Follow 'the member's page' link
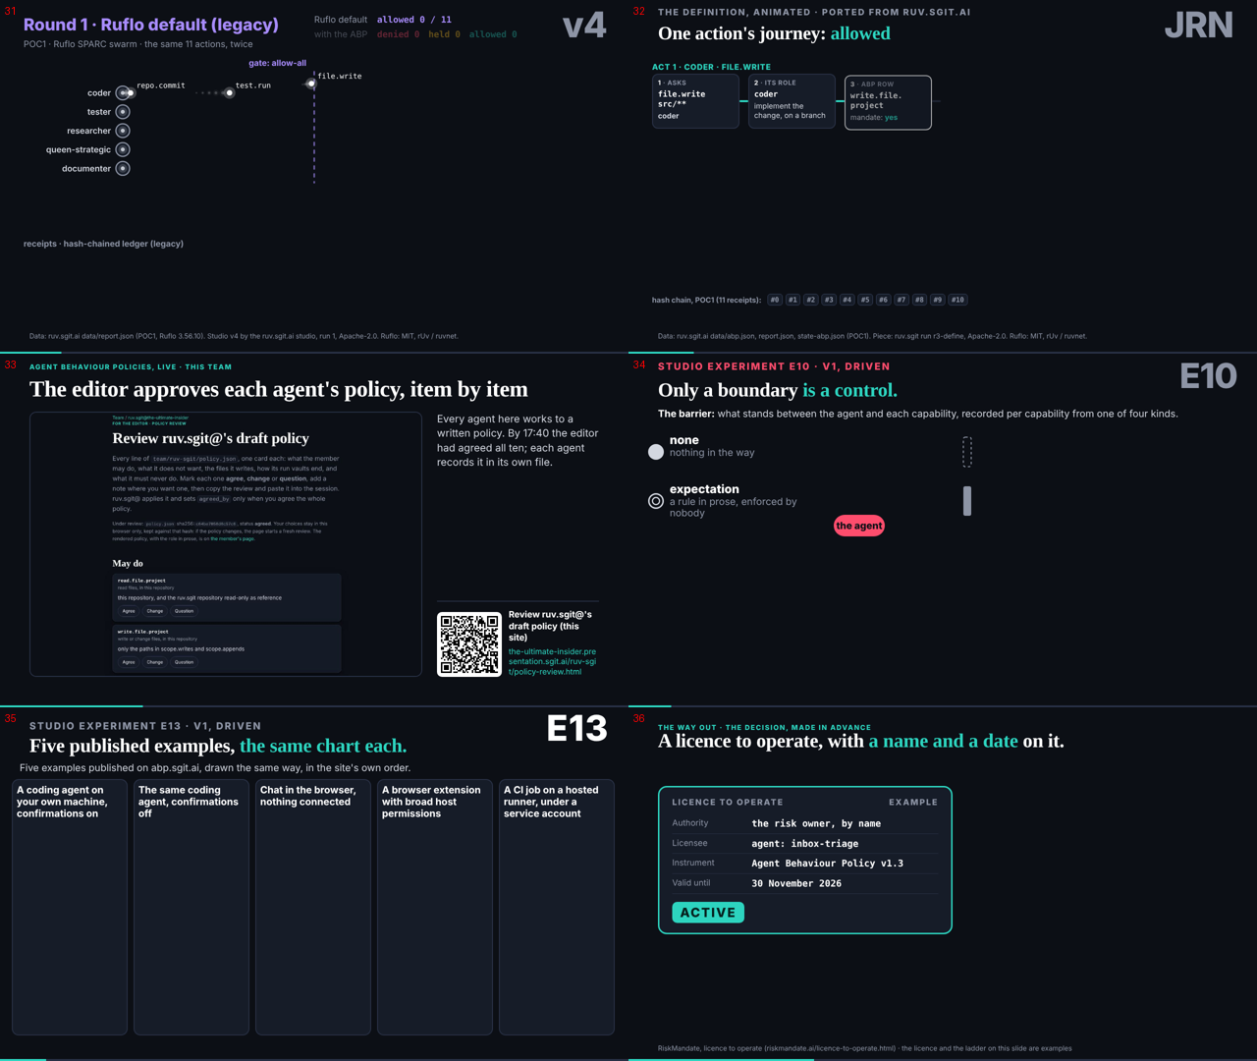The image size is (1257, 1061). pyautogui.click(x=232, y=538)
